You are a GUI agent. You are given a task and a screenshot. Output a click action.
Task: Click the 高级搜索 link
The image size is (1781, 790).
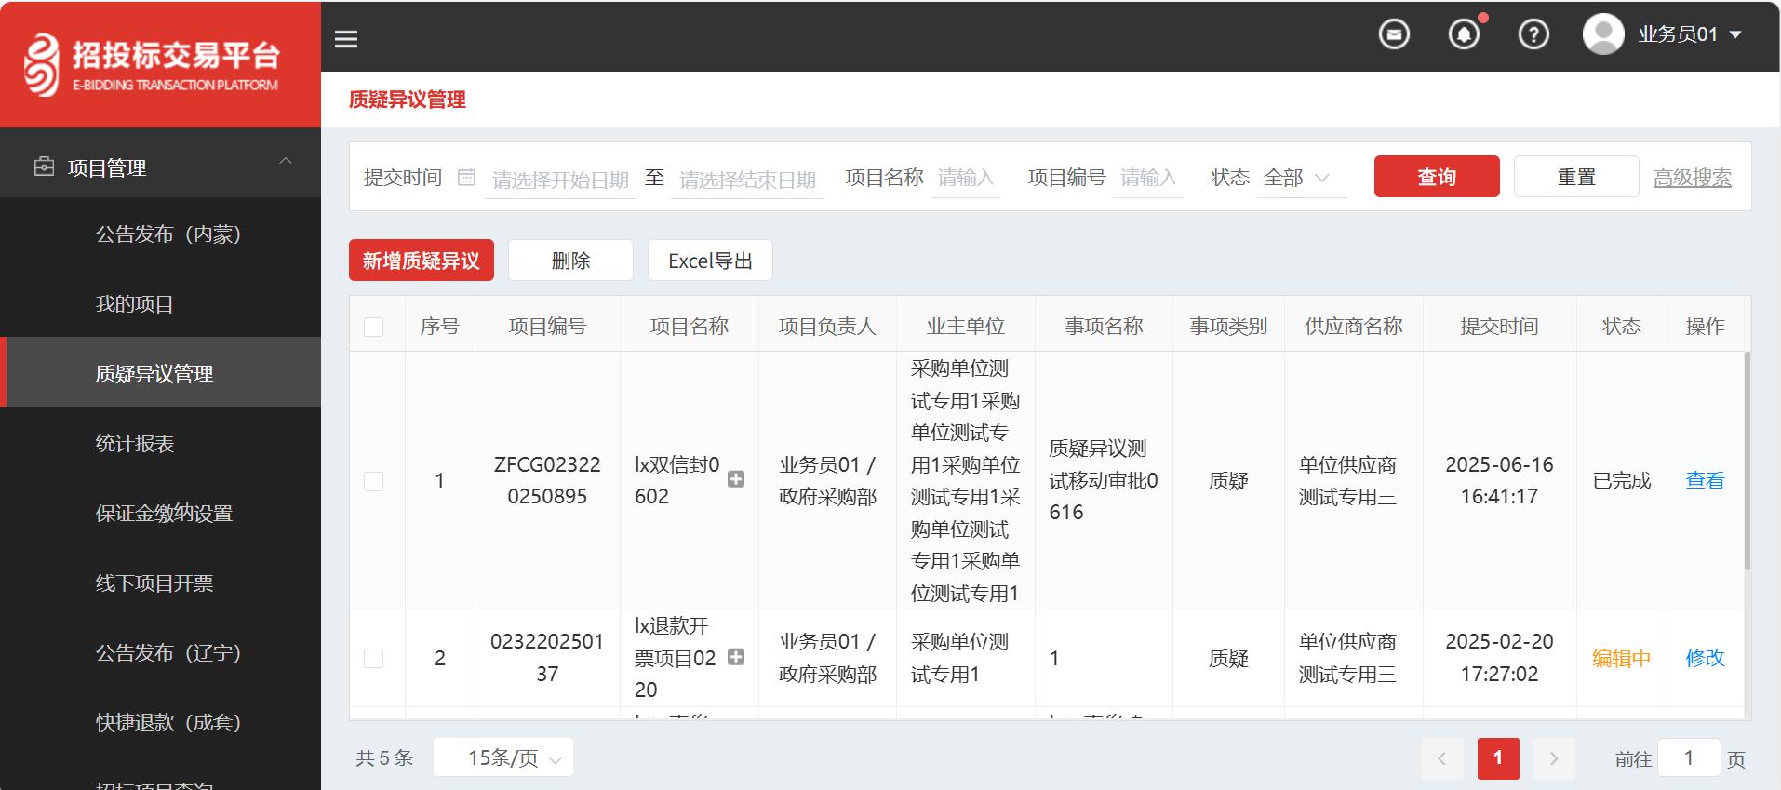[x=1692, y=178]
